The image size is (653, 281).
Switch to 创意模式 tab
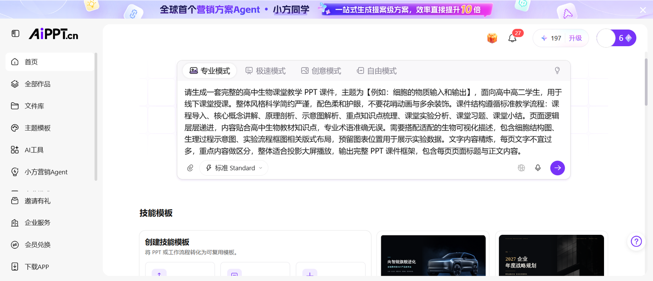click(x=321, y=71)
